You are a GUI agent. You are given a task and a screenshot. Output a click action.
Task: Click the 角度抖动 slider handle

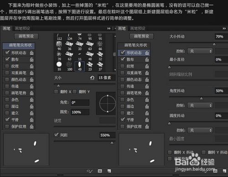pyautogui.click(x=202, y=98)
